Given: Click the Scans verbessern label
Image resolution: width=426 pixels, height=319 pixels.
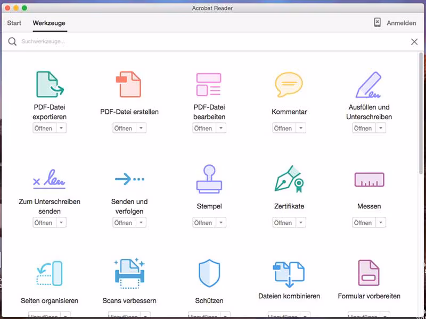Looking at the screenshot, I should pos(129,300).
